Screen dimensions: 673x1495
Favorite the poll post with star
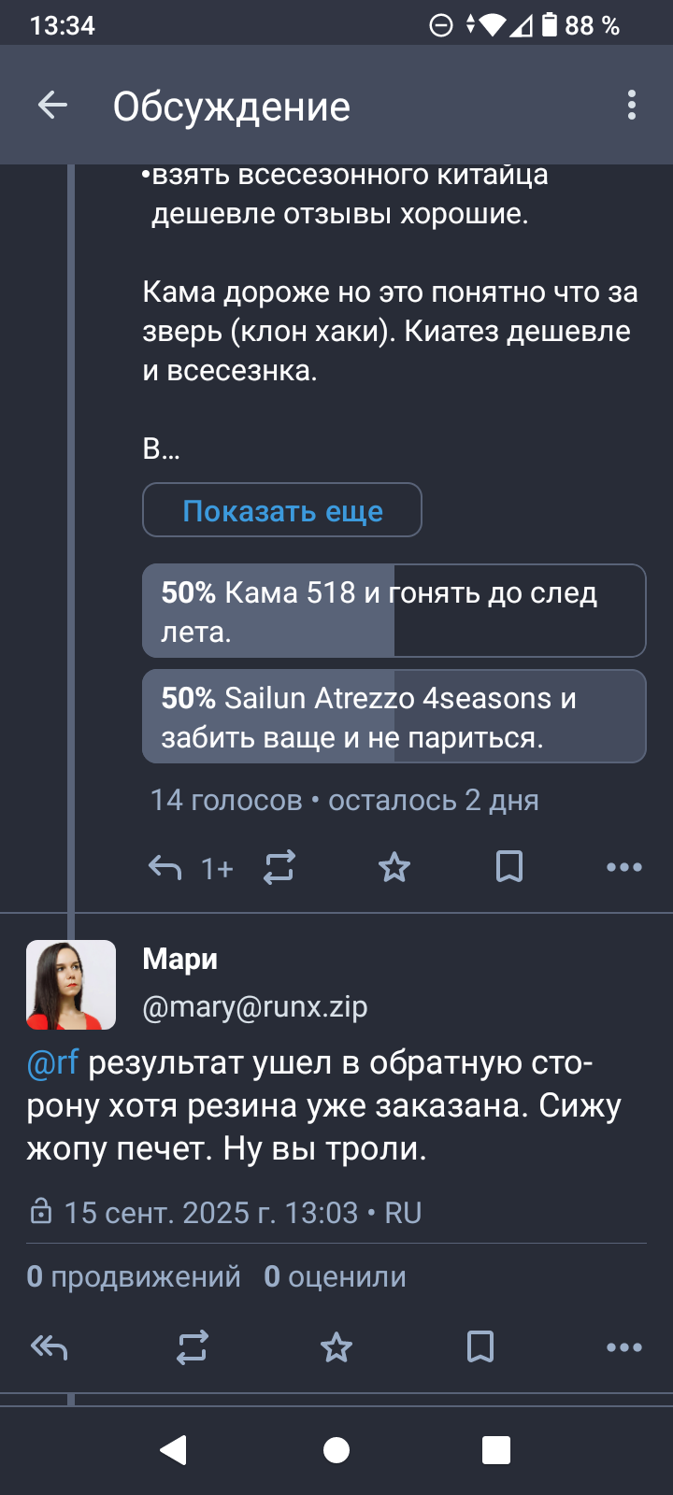pos(394,868)
